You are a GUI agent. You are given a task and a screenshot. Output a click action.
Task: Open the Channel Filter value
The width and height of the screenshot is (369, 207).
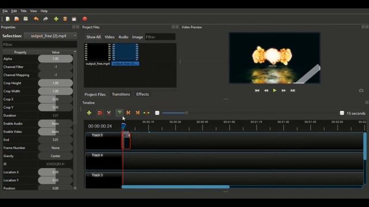pos(55,67)
